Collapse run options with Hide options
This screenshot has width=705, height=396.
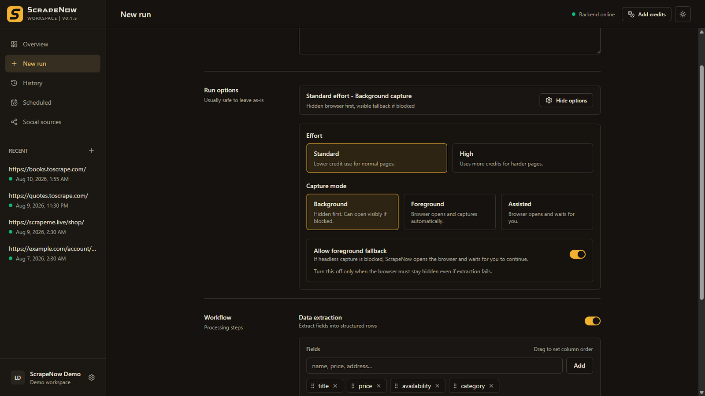[x=566, y=100]
